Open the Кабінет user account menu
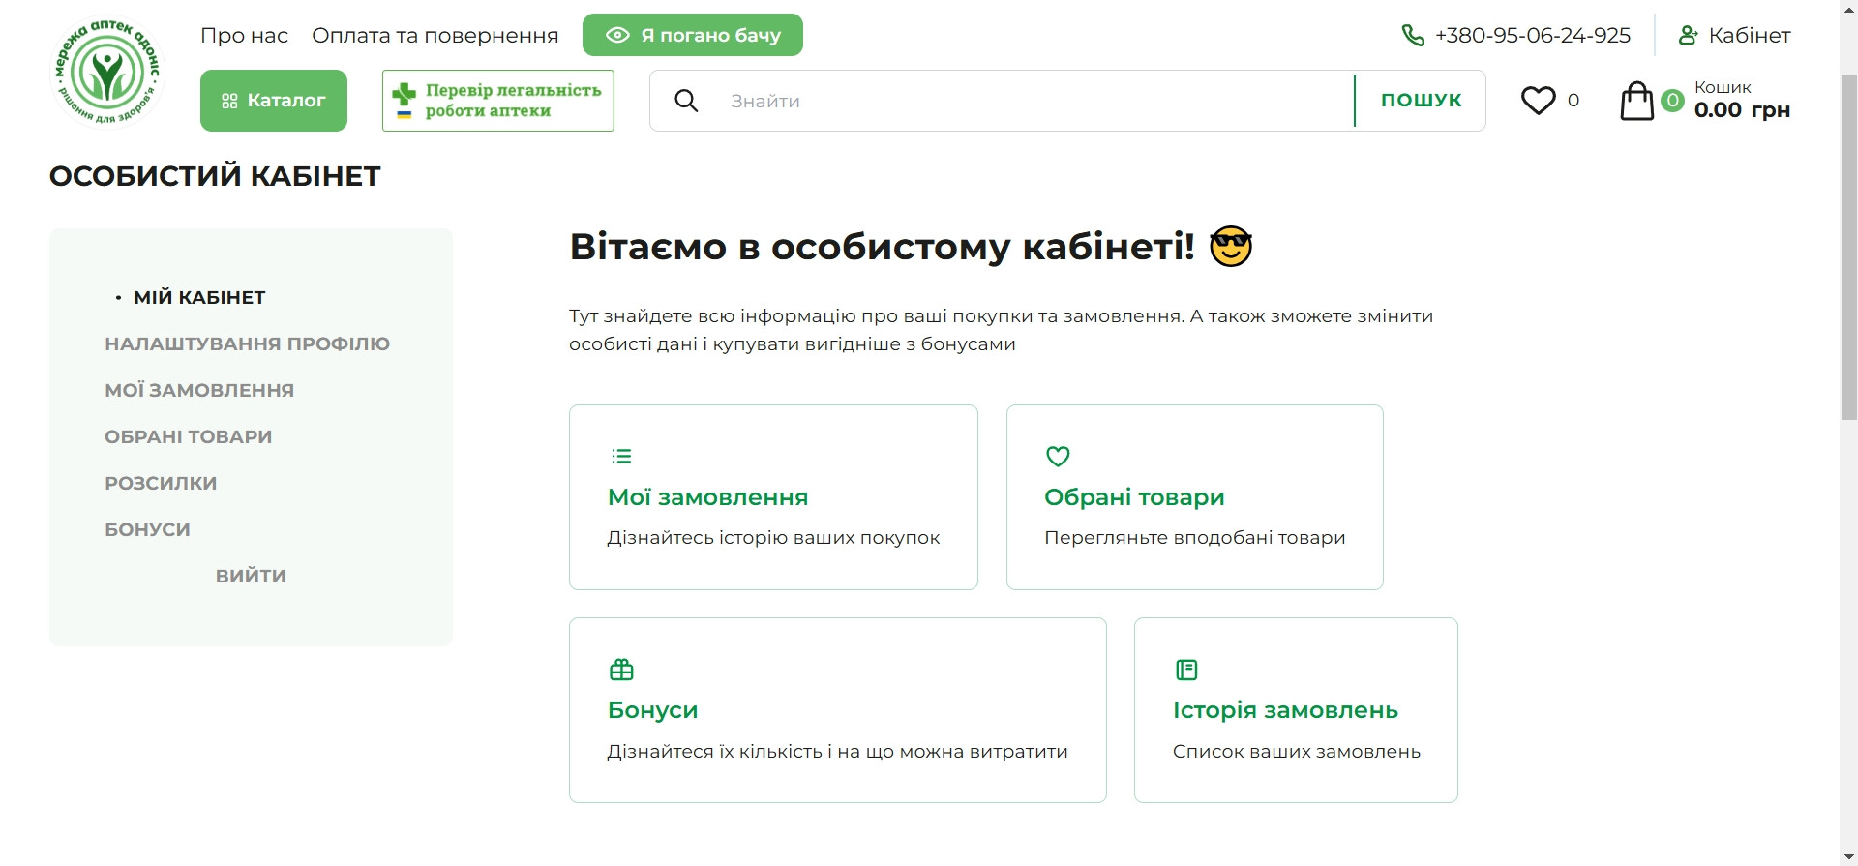1858x866 pixels. pyautogui.click(x=1734, y=36)
